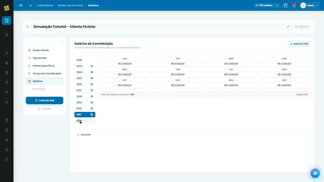This screenshot has width=324, height=182.
Task: Open the calculator module in left sidebar
Action: [7, 20]
